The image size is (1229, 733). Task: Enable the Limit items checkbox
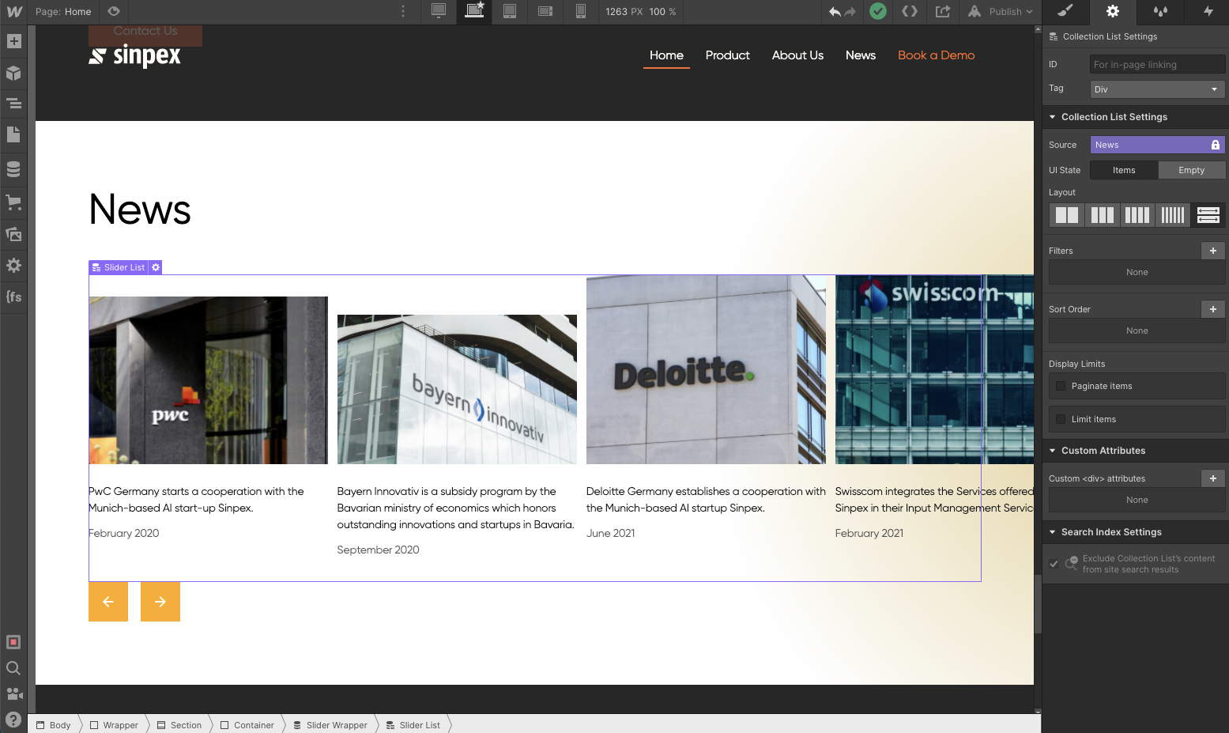coord(1060,419)
